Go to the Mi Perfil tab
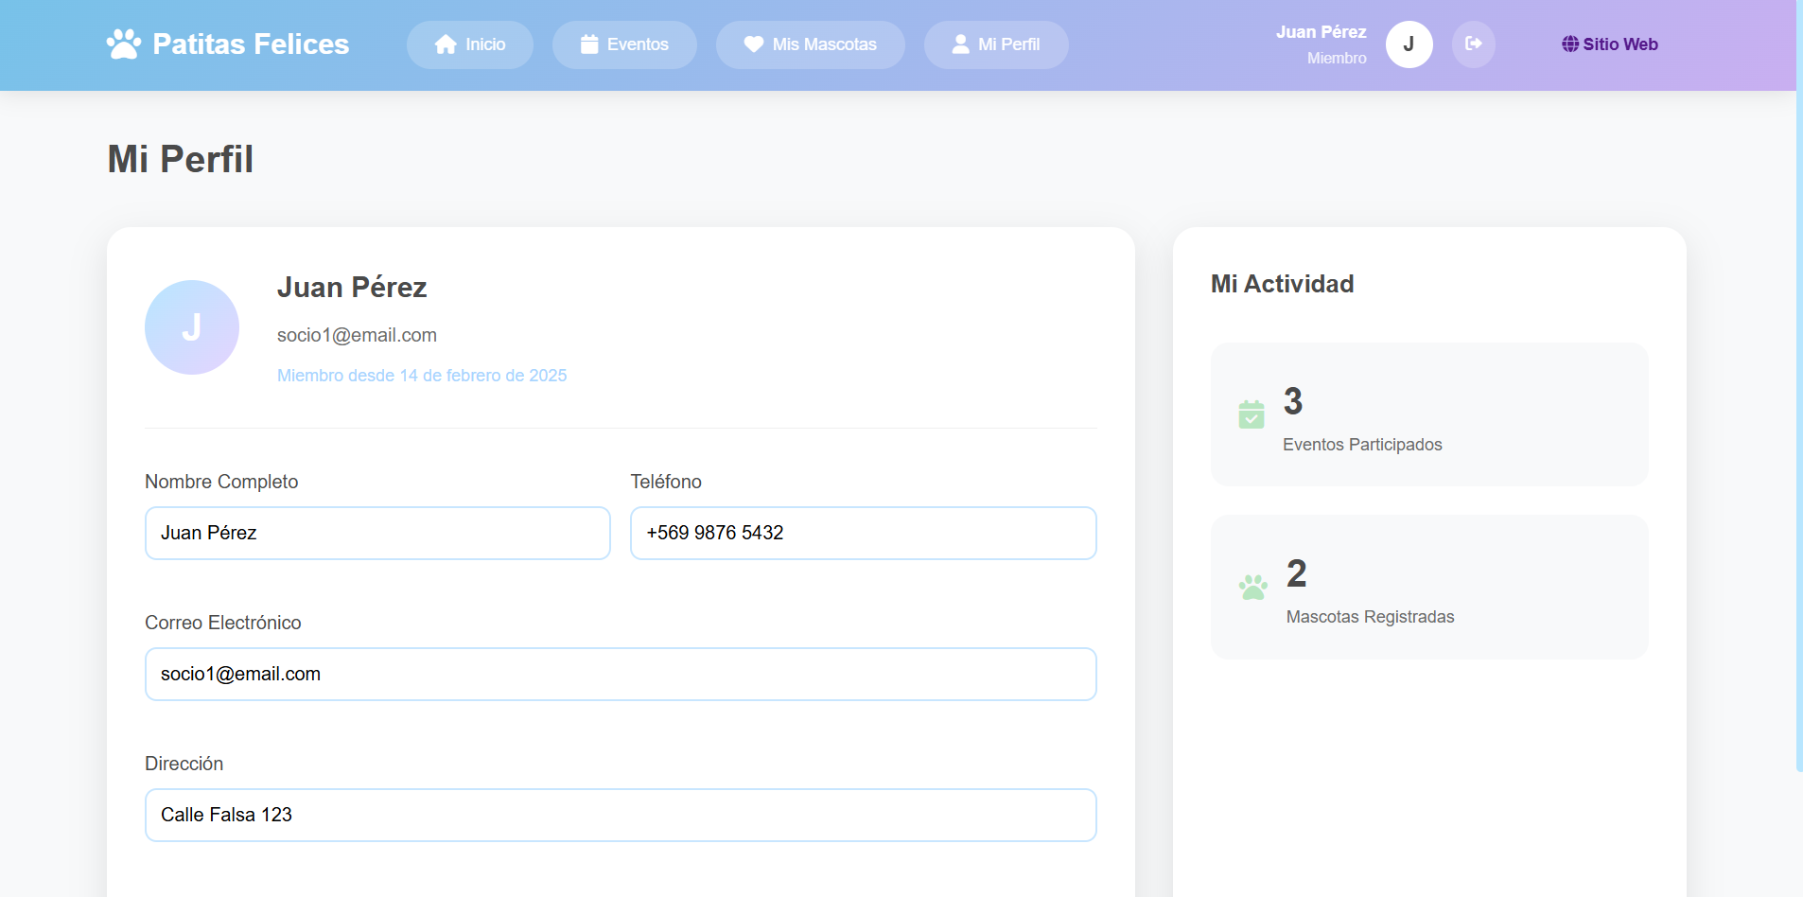Viewport: 1803px width, 897px height. pyautogui.click(x=996, y=44)
